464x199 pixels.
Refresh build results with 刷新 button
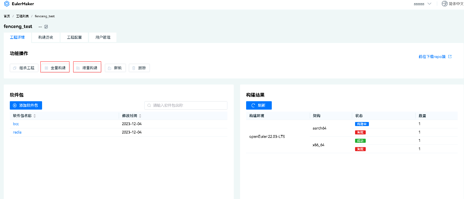259,106
